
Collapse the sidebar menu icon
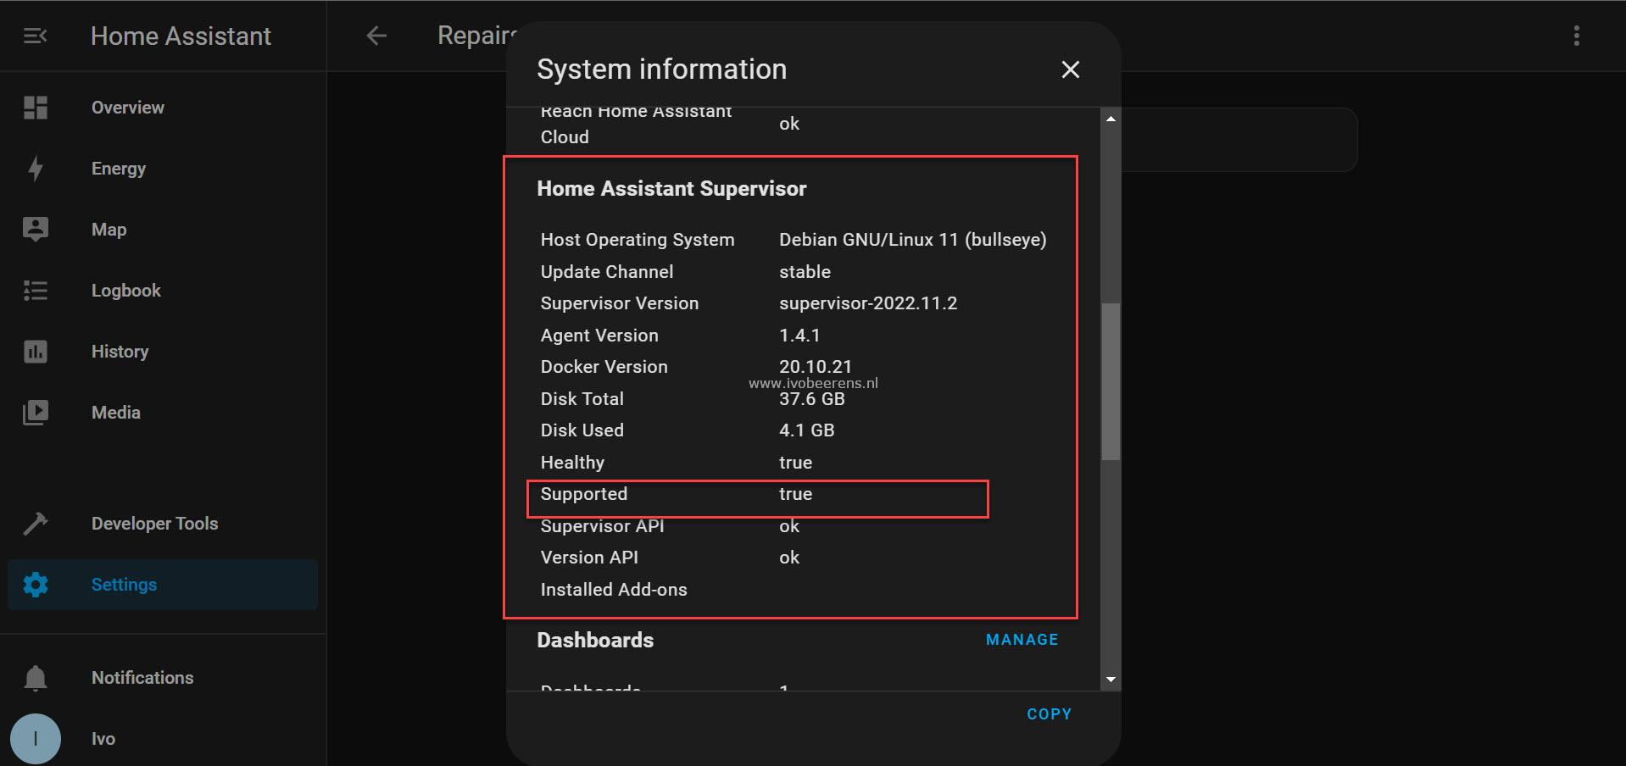click(x=36, y=36)
